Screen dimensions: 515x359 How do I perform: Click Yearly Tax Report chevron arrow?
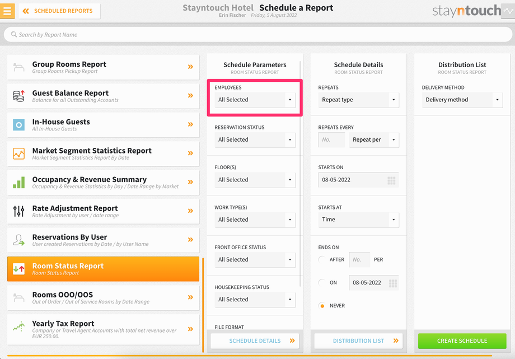pyautogui.click(x=190, y=329)
